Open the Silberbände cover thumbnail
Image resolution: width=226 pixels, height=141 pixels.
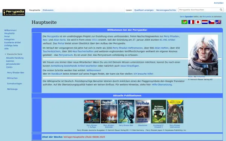(x=143, y=112)
